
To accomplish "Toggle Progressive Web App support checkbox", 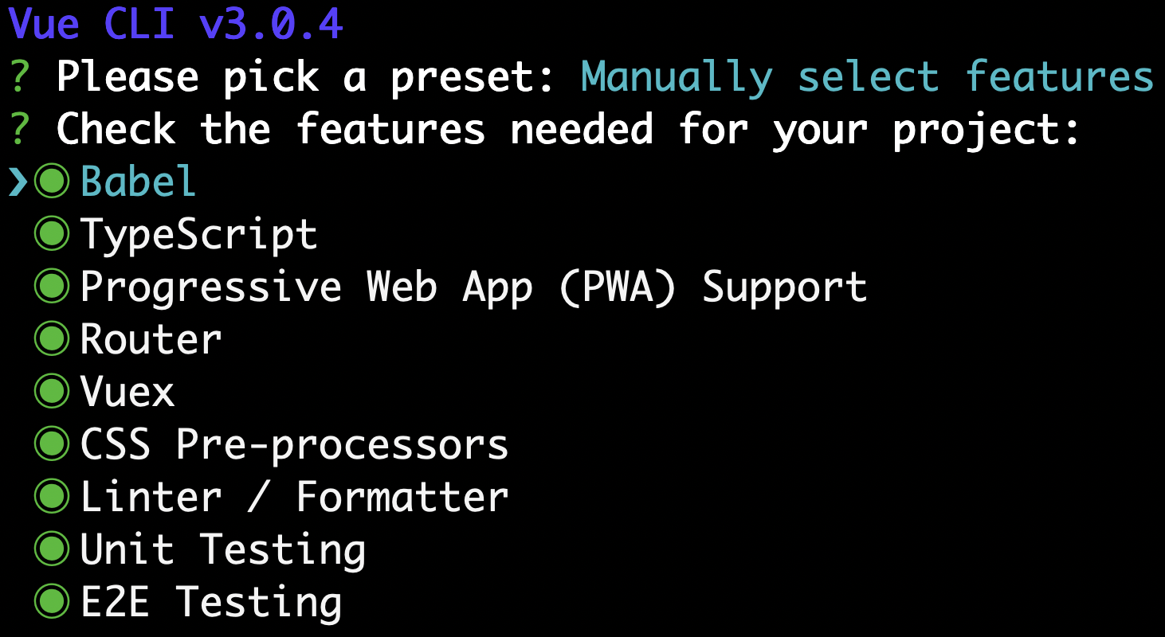I will pyautogui.click(x=52, y=287).
